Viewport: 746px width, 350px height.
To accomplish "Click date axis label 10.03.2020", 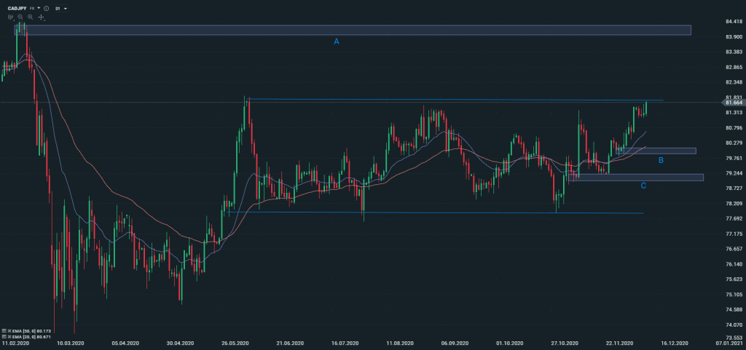I will 71,343.
